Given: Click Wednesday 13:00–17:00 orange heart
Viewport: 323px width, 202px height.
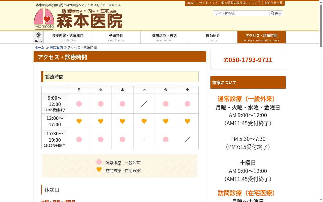Looking at the screenshot, I should pos(122,121).
